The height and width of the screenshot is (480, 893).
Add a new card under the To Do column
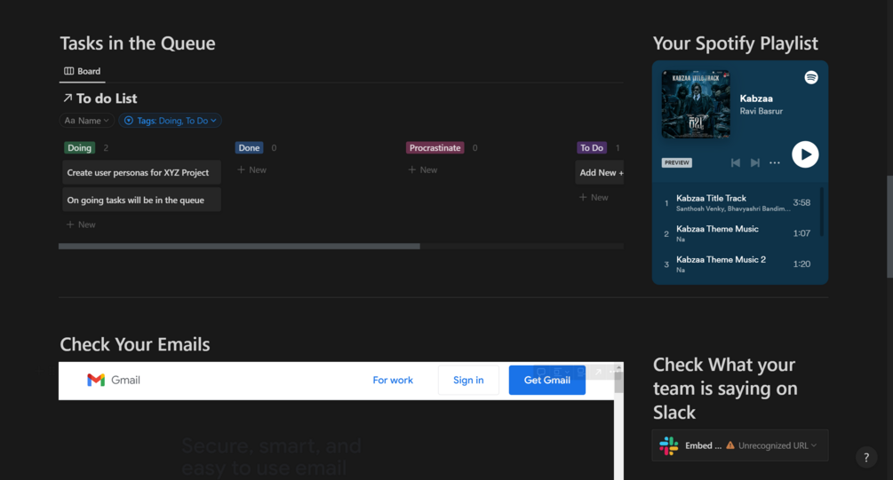pyautogui.click(x=594, y=197)
